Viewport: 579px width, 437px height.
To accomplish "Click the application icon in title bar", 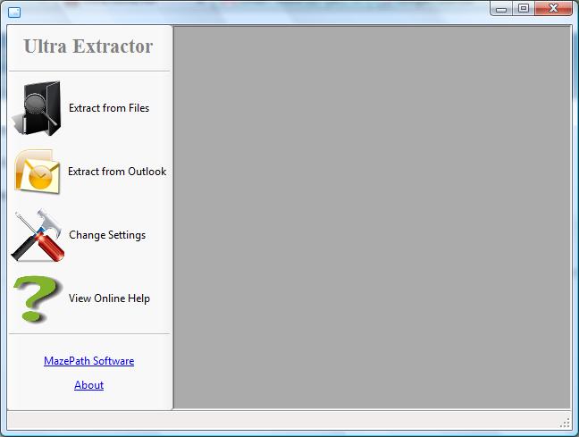I will click(14, 13).
